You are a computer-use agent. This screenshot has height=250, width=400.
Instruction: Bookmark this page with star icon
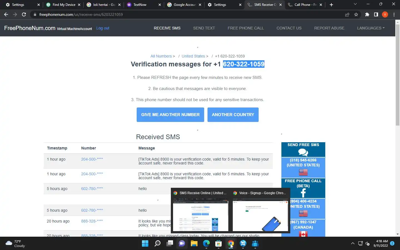[356, 14]
